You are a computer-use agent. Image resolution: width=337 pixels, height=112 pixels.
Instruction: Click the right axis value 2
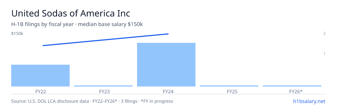click(324, 34)
